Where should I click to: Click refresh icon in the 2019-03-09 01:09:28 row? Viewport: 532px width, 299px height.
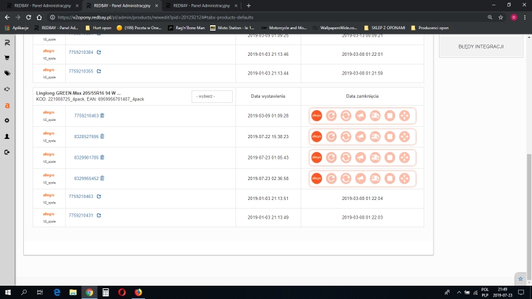(331, 116)
